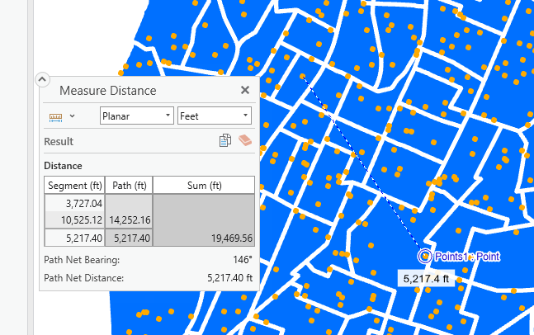Copy measurement results to clipboard
The image size is (534, 335).
225,140
